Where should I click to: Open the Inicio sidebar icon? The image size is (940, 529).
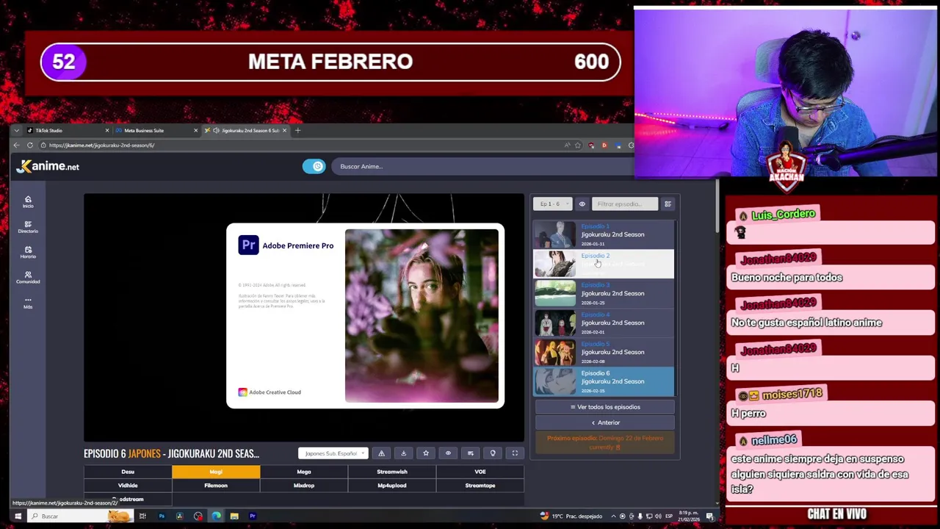28,201
